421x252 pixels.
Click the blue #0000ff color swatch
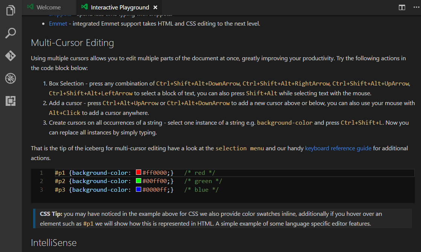[138, 189]
